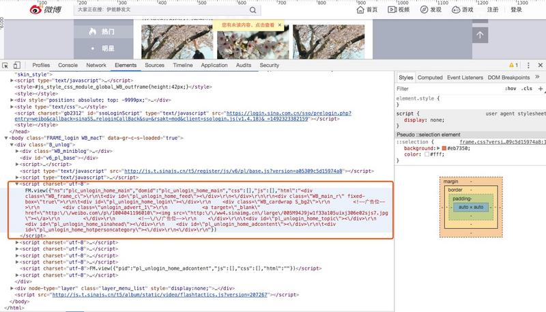This screenshot has width=546, height=312.
Task: Open the base.js script src link
Action: [x=233, y=171]
